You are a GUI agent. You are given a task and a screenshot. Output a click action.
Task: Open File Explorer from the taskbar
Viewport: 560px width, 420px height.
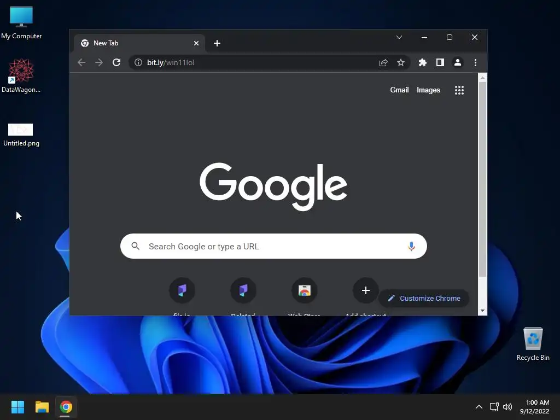click(42, 407)
